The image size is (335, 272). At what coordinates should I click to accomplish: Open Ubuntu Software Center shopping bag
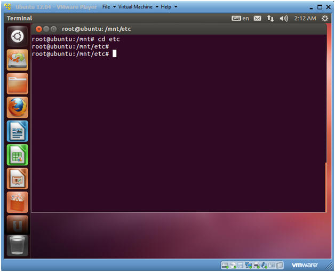[x=17, y=202]
